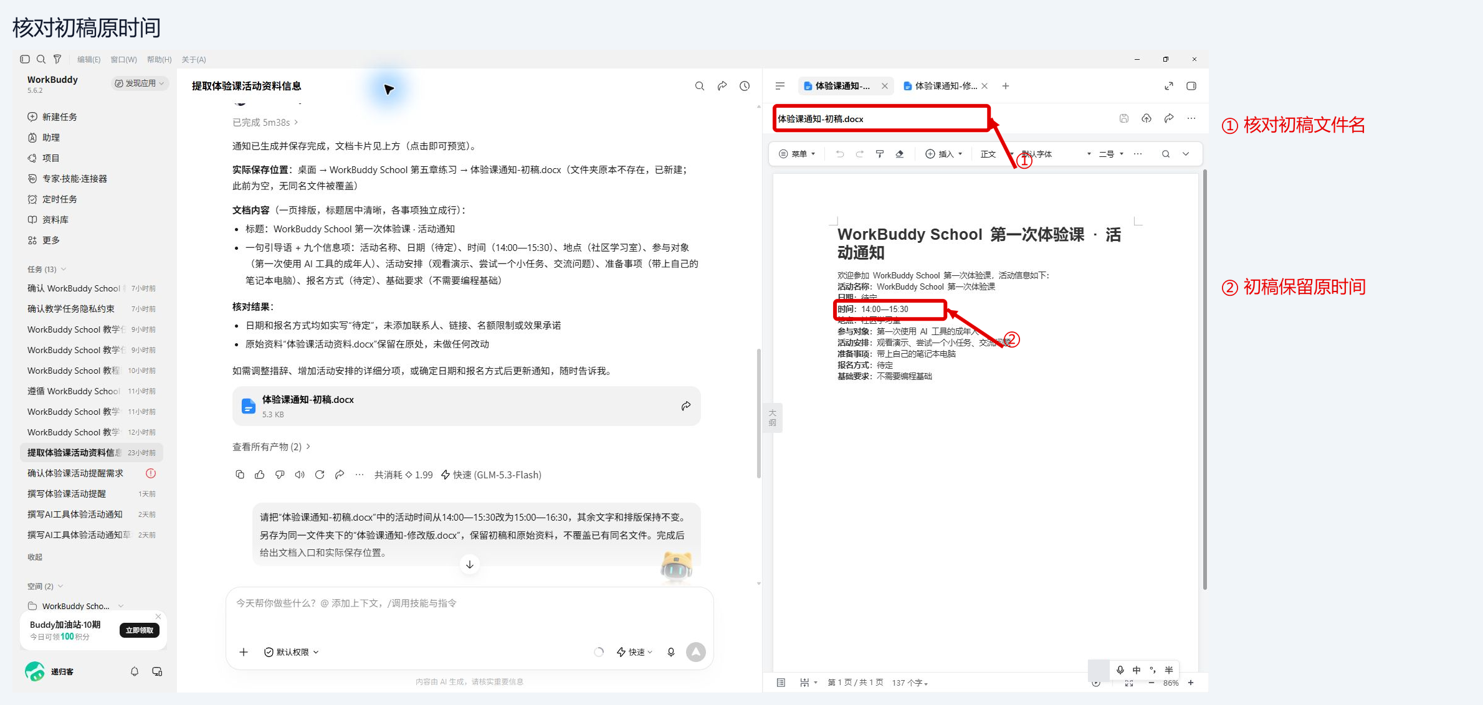Click 发现应用 button near WorkBuddy
The height and width of the screenshot is (705, 1483).
(140, 83)
